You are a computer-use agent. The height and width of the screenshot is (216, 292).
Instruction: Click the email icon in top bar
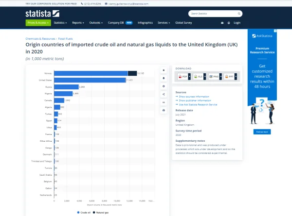[x=106, y=4]
